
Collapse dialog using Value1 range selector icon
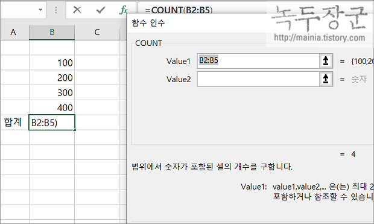tap(326, 61)
